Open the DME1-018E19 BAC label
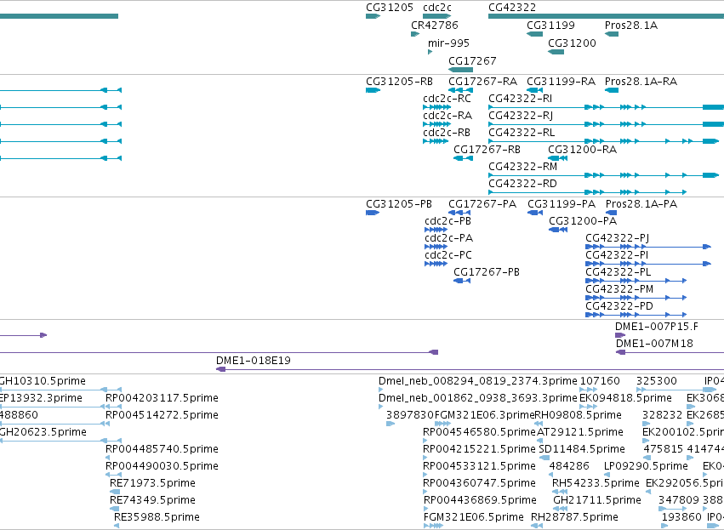This screenshot has height=530, width=724. click(x=253, y=361)
